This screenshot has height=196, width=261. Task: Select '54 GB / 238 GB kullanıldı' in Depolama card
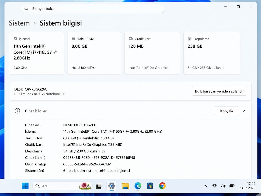(x=206, y=68)
